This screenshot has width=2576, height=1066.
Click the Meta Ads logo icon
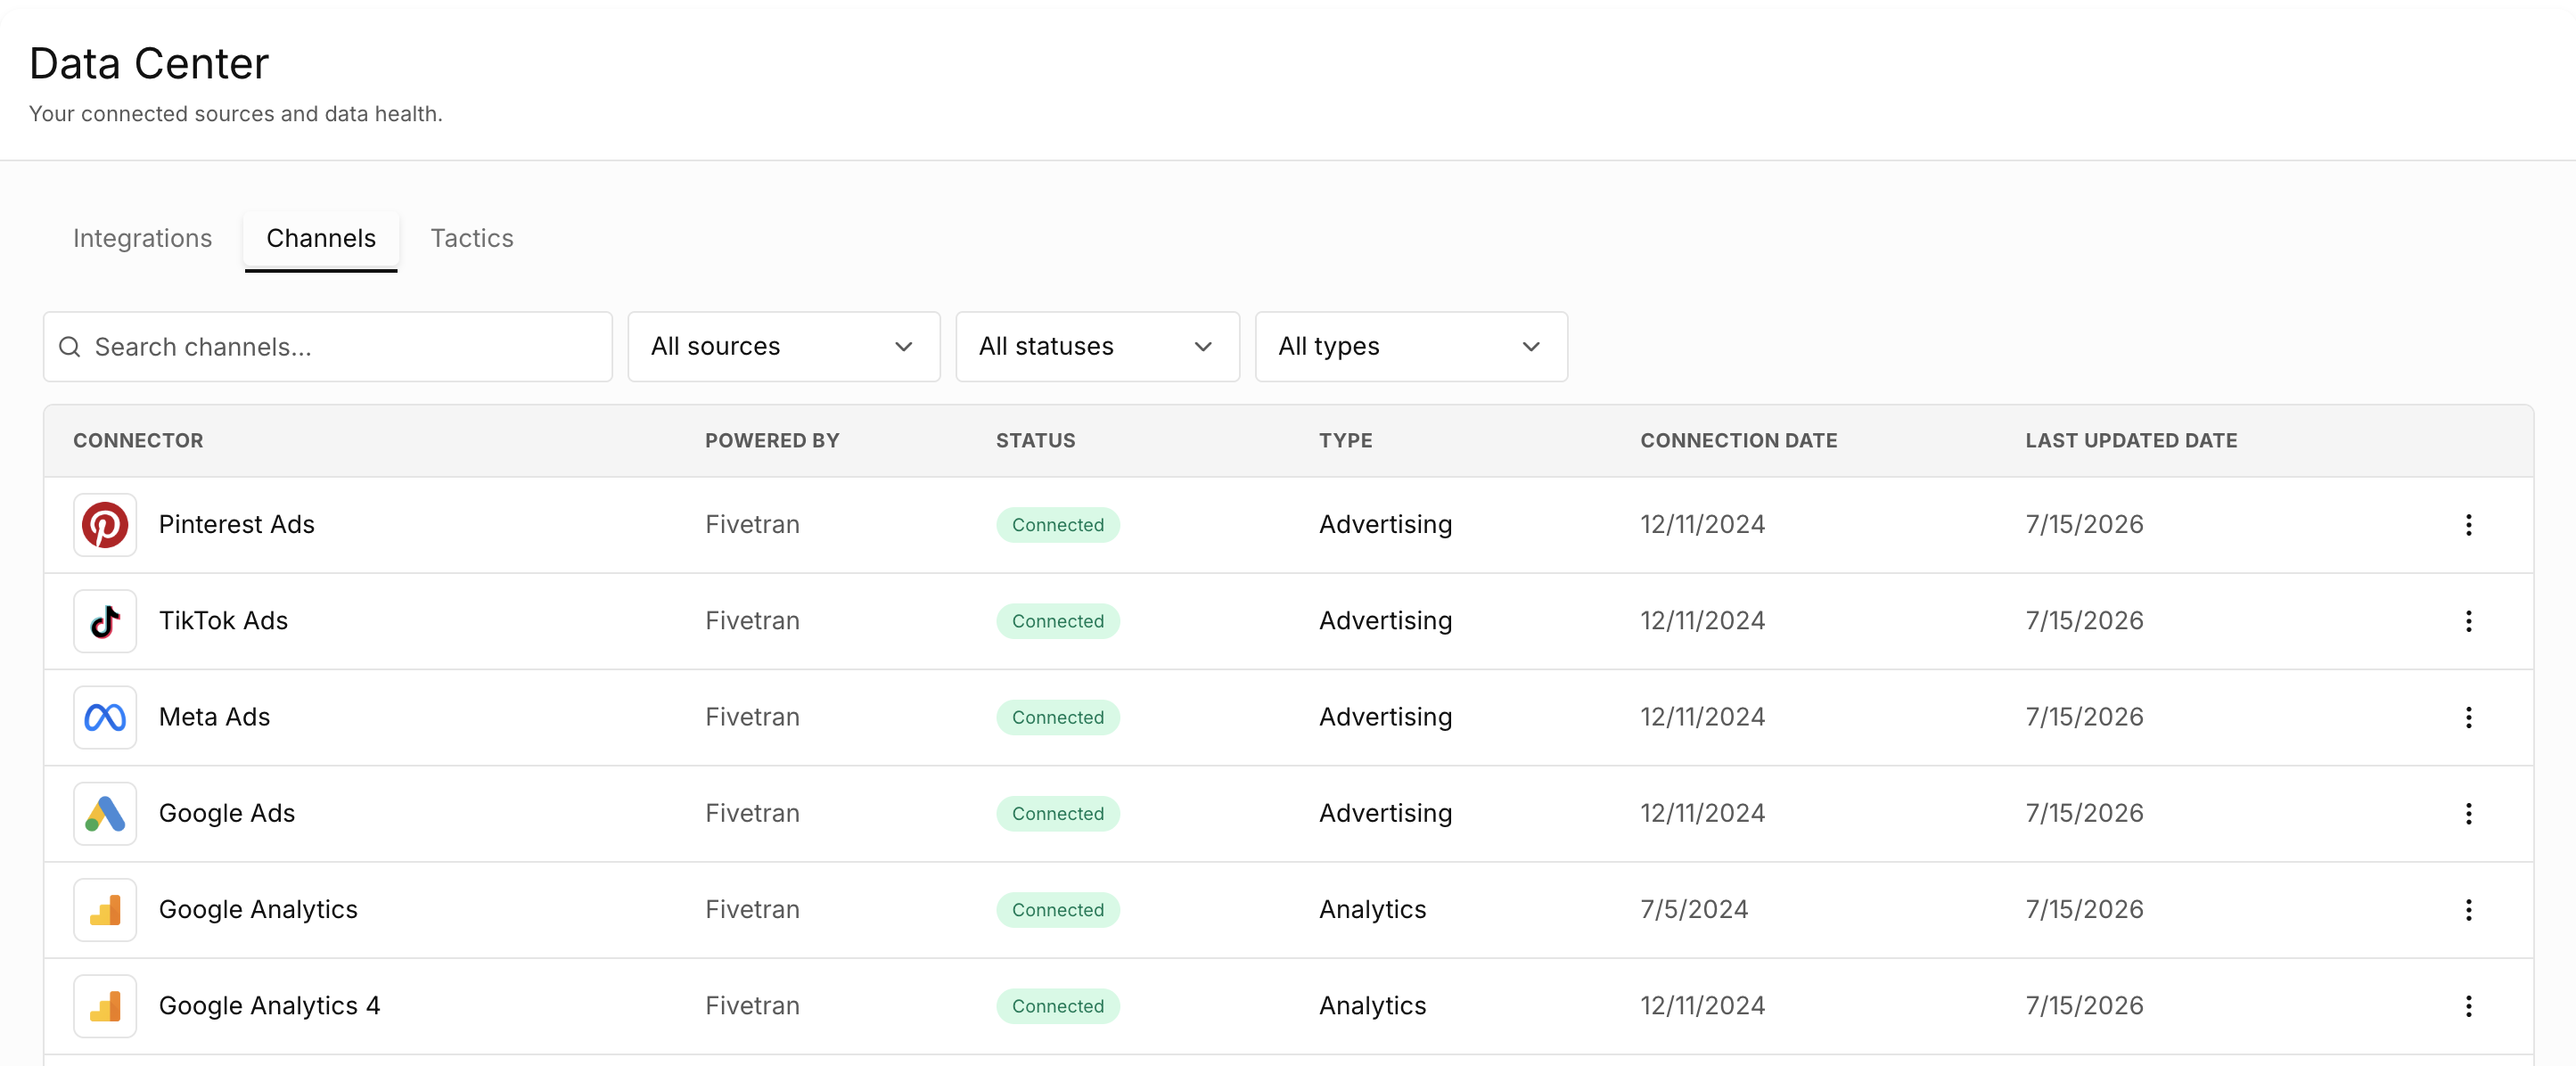(x=105, y=717)
